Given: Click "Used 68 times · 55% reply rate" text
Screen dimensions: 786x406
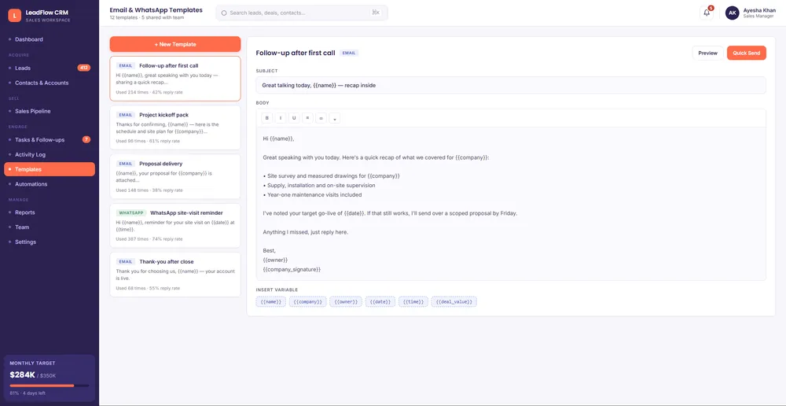Looking at the screenshot, I should [148, 288].
